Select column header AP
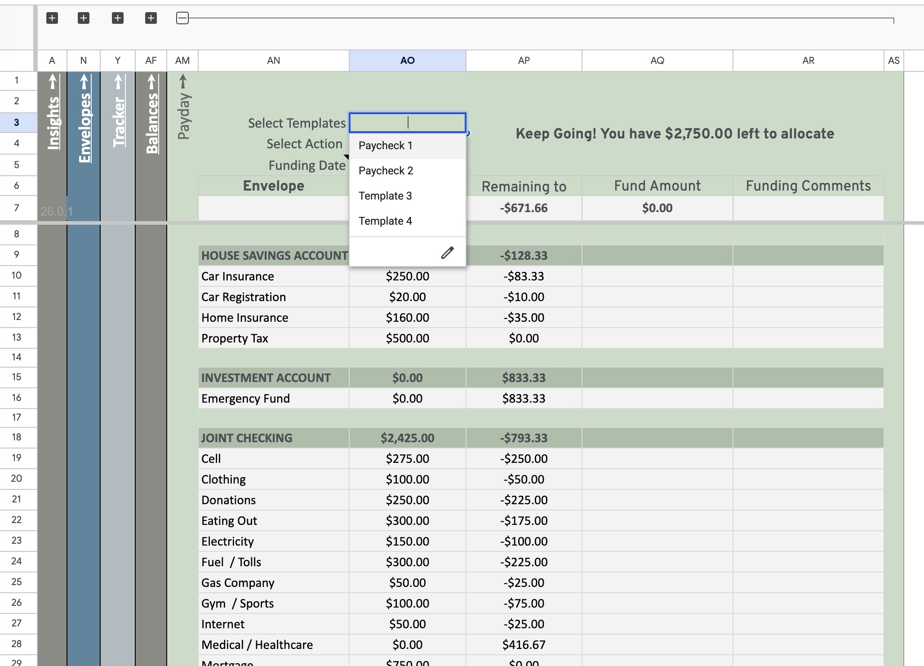924x666 pixels. (524, 61)
